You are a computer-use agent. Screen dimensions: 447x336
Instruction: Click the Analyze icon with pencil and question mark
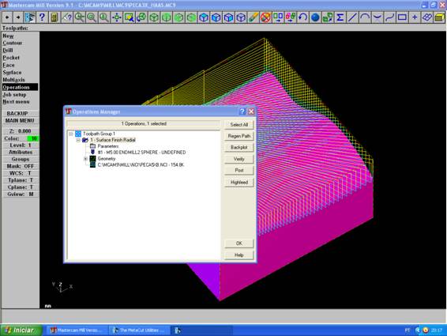67,17
